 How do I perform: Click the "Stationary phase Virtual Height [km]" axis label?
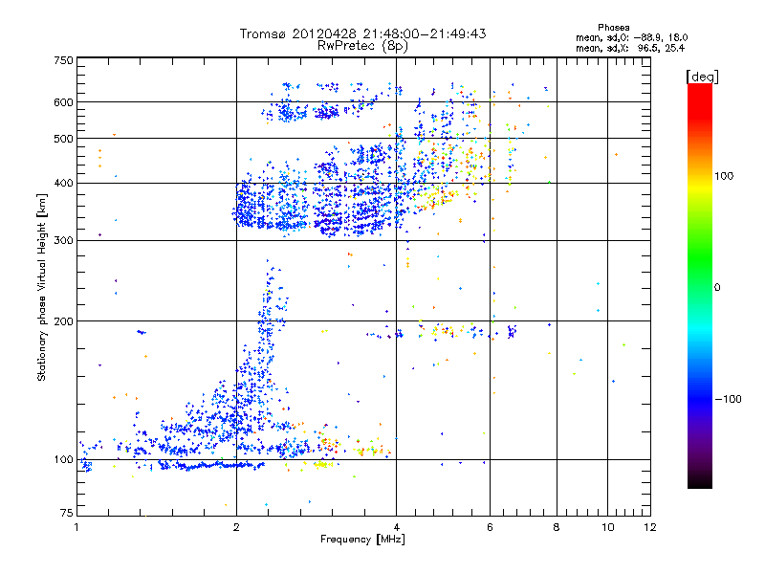click(42, 288)
